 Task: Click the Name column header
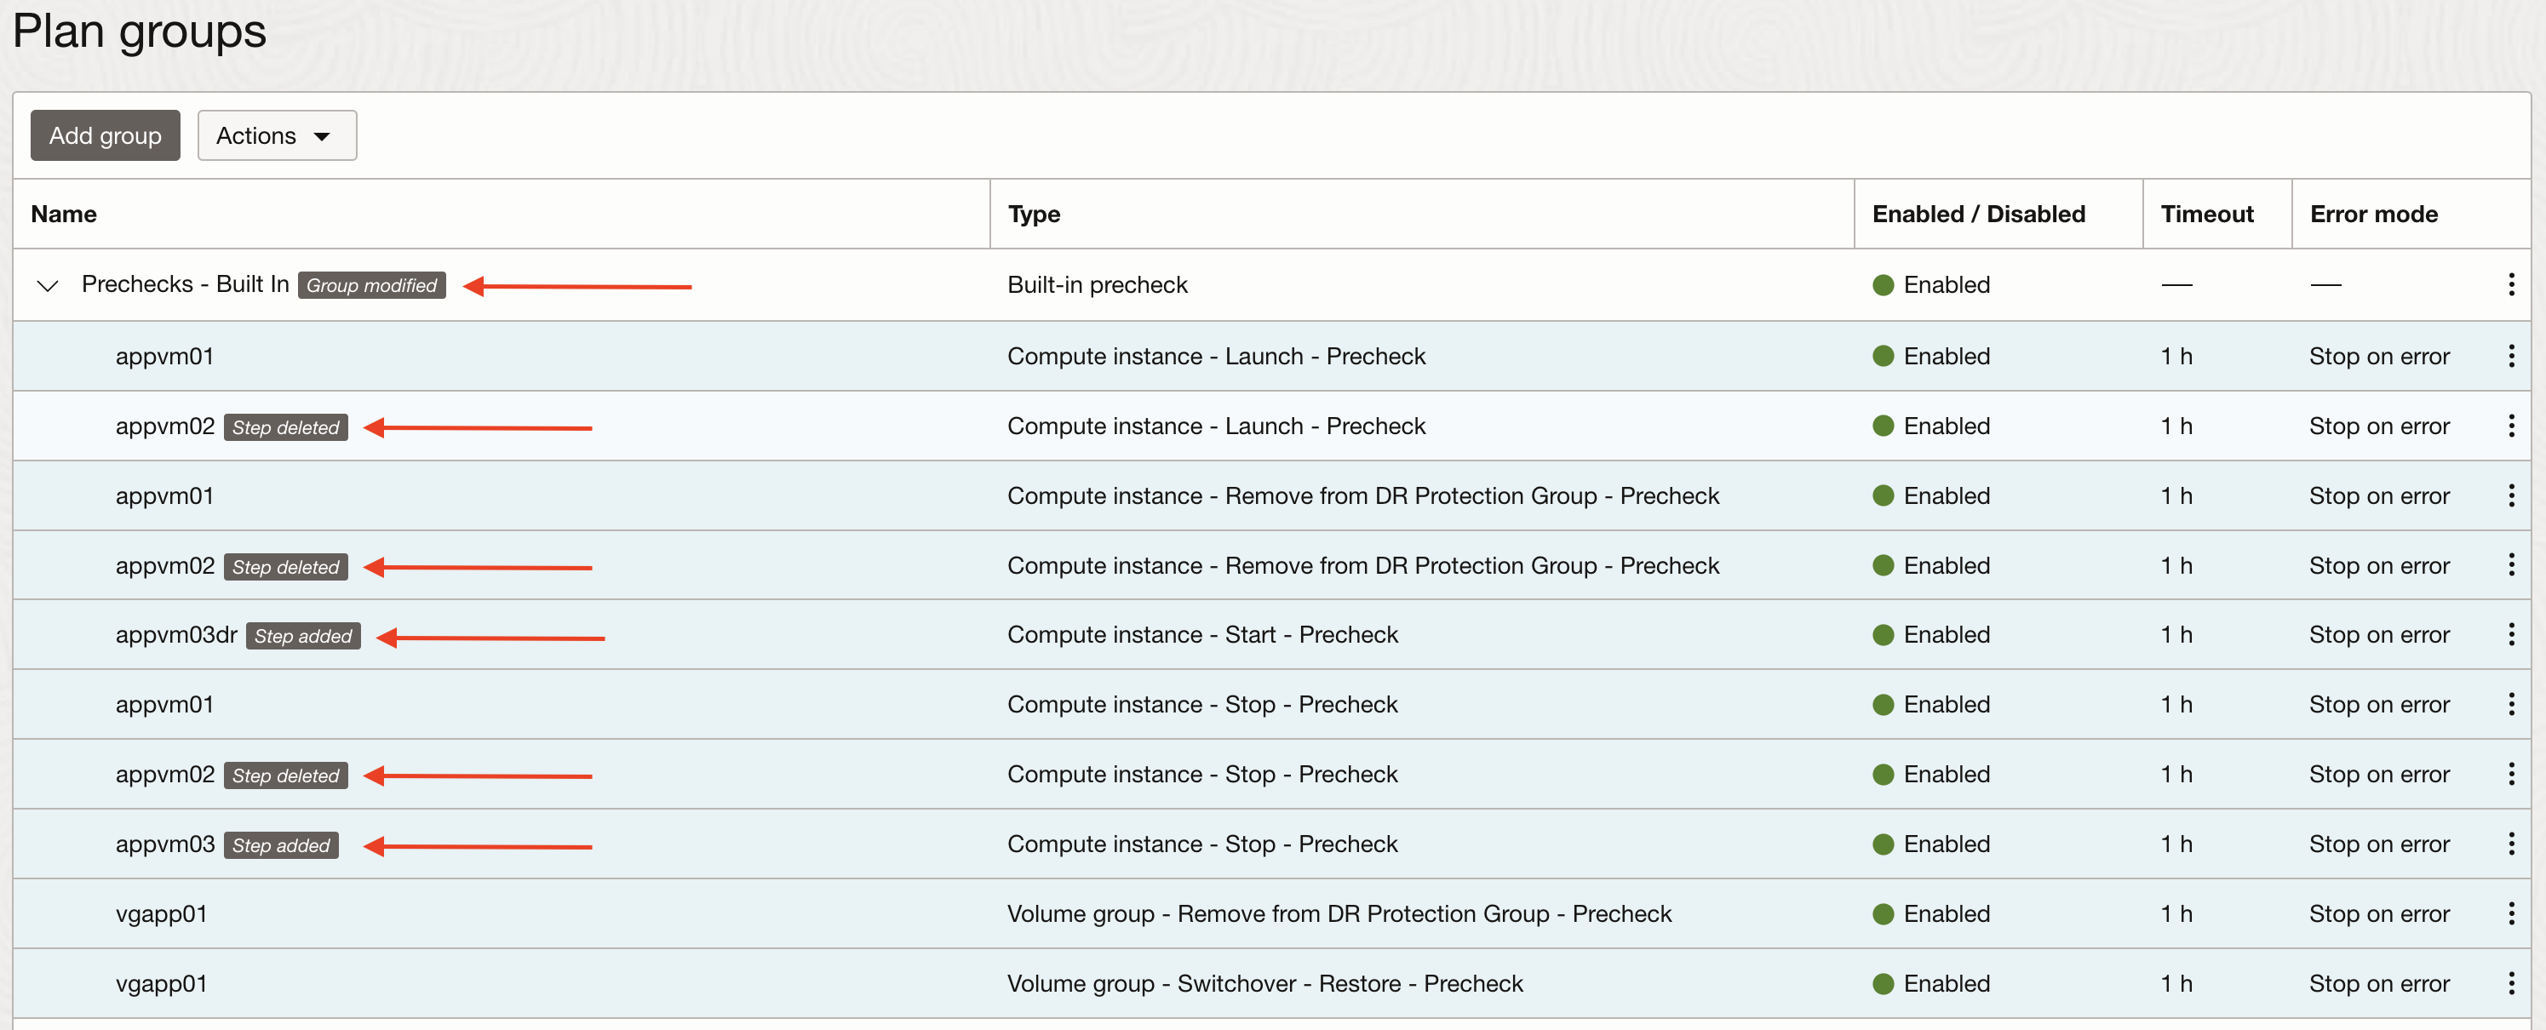tap(64, 214)
